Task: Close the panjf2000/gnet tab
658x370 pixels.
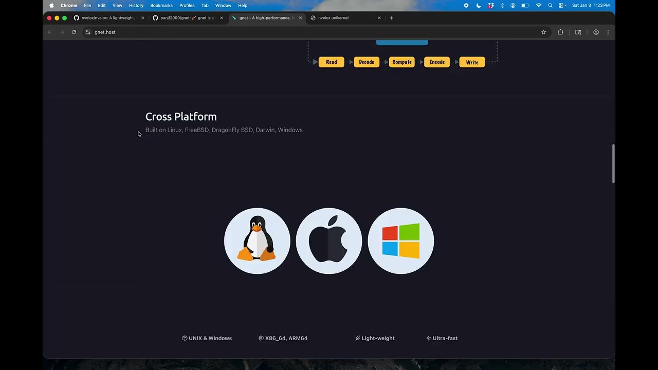Action: point(222,18)
